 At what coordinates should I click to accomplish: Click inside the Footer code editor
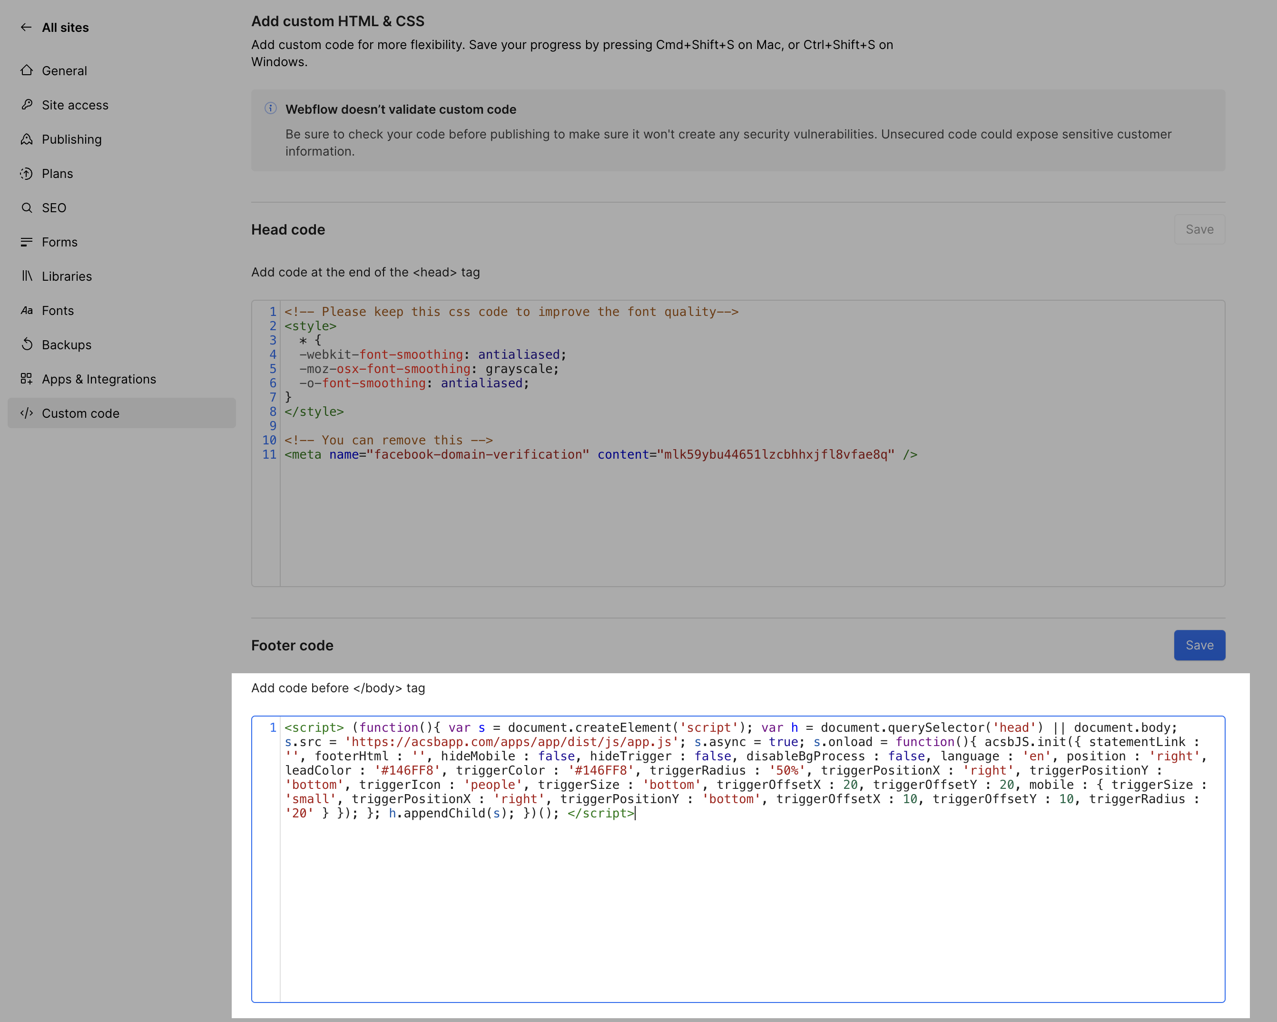click(x=738, y=859)
